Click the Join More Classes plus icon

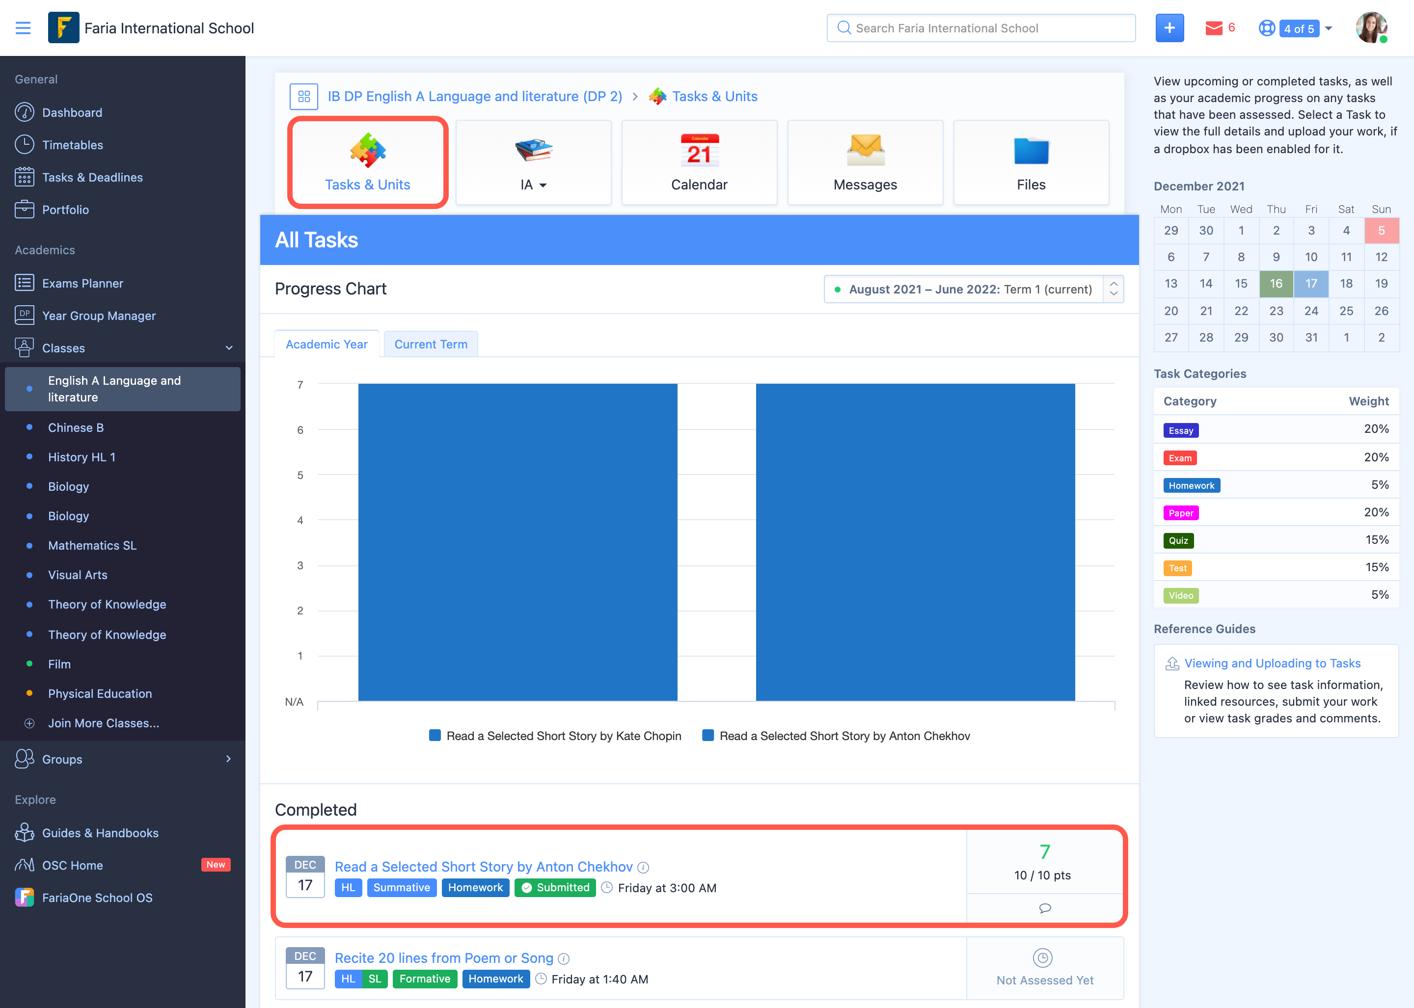click(29, 723)
